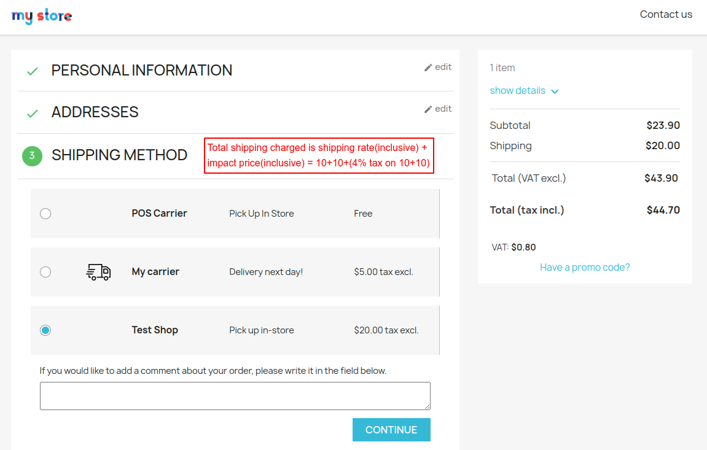Image resolution: width=707 pixels, height=450 pixels.
Task: Click Pick up in-store description
Action: click(x=262, y=330)
